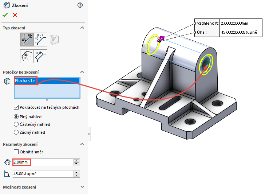This screenshot has height=194, width=273.
Task: Expand the Možnosti zkosení section
Action: click(82, 187)
